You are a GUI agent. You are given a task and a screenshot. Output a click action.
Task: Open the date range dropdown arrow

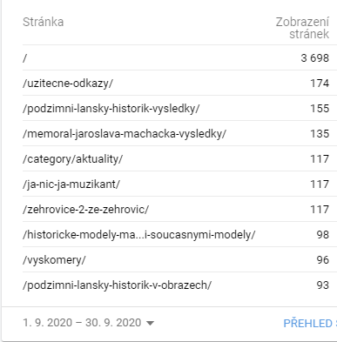[150, 323]
